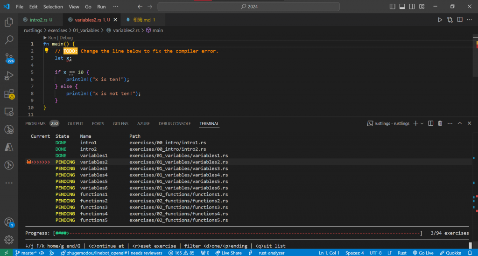This screenshot has height=256, width=478.
Task: Toggle the bottom panel layout button
Action: (x=402, y=7)
